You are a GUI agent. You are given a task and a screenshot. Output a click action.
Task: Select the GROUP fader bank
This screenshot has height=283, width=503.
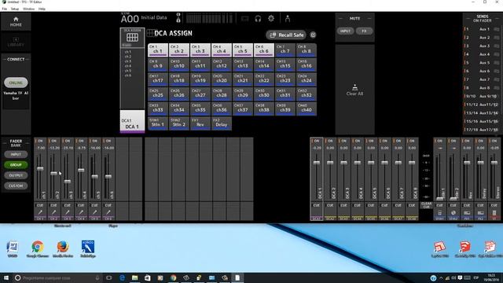coord(16,165)
